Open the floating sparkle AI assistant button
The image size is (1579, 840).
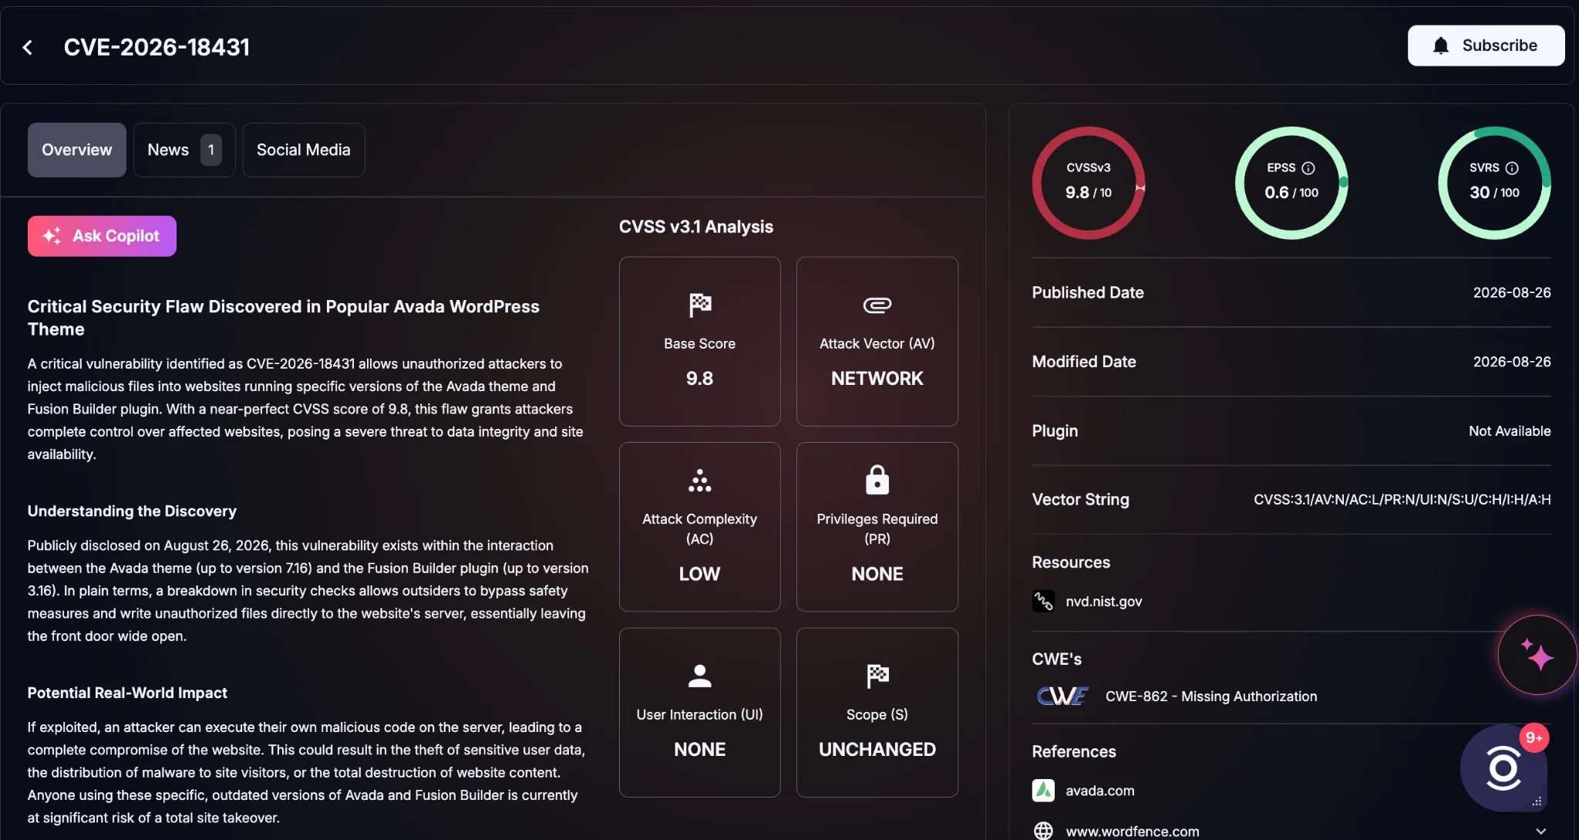(1537, 656)
